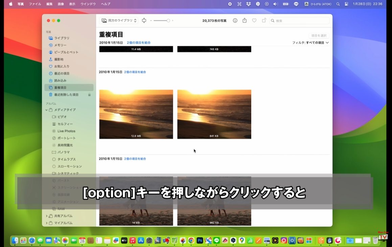This screenshot has width=392, height=247.
Task: Open ファイル menu
Action: tap(35, 4)
